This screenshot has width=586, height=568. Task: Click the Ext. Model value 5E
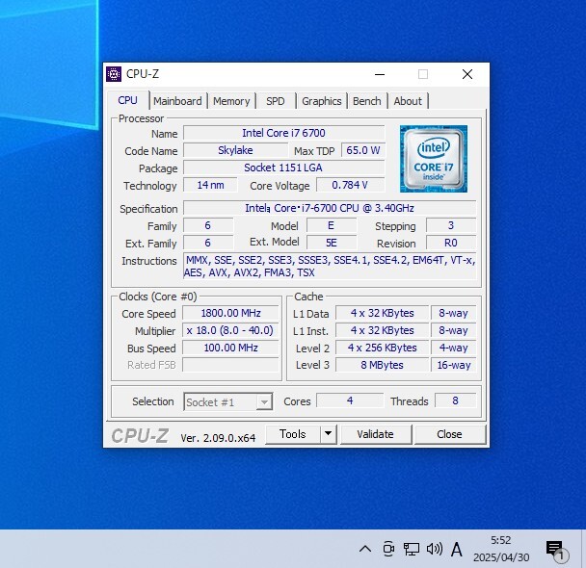coord(332,243)
